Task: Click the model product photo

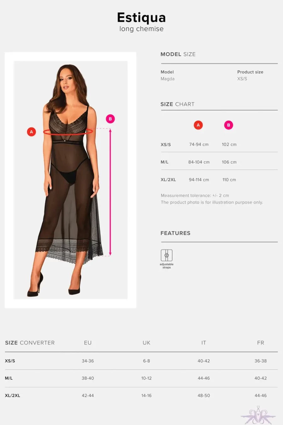Action: click(71, 180)
